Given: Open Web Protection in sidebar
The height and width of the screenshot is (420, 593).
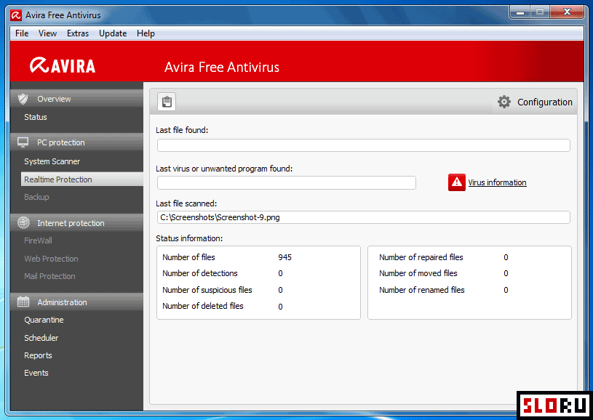Looking at the screenshot, I should (51, 259).
